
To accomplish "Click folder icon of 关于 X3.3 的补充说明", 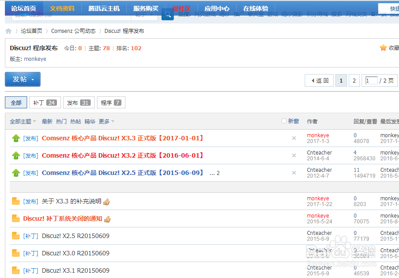I will coord(16,201).
